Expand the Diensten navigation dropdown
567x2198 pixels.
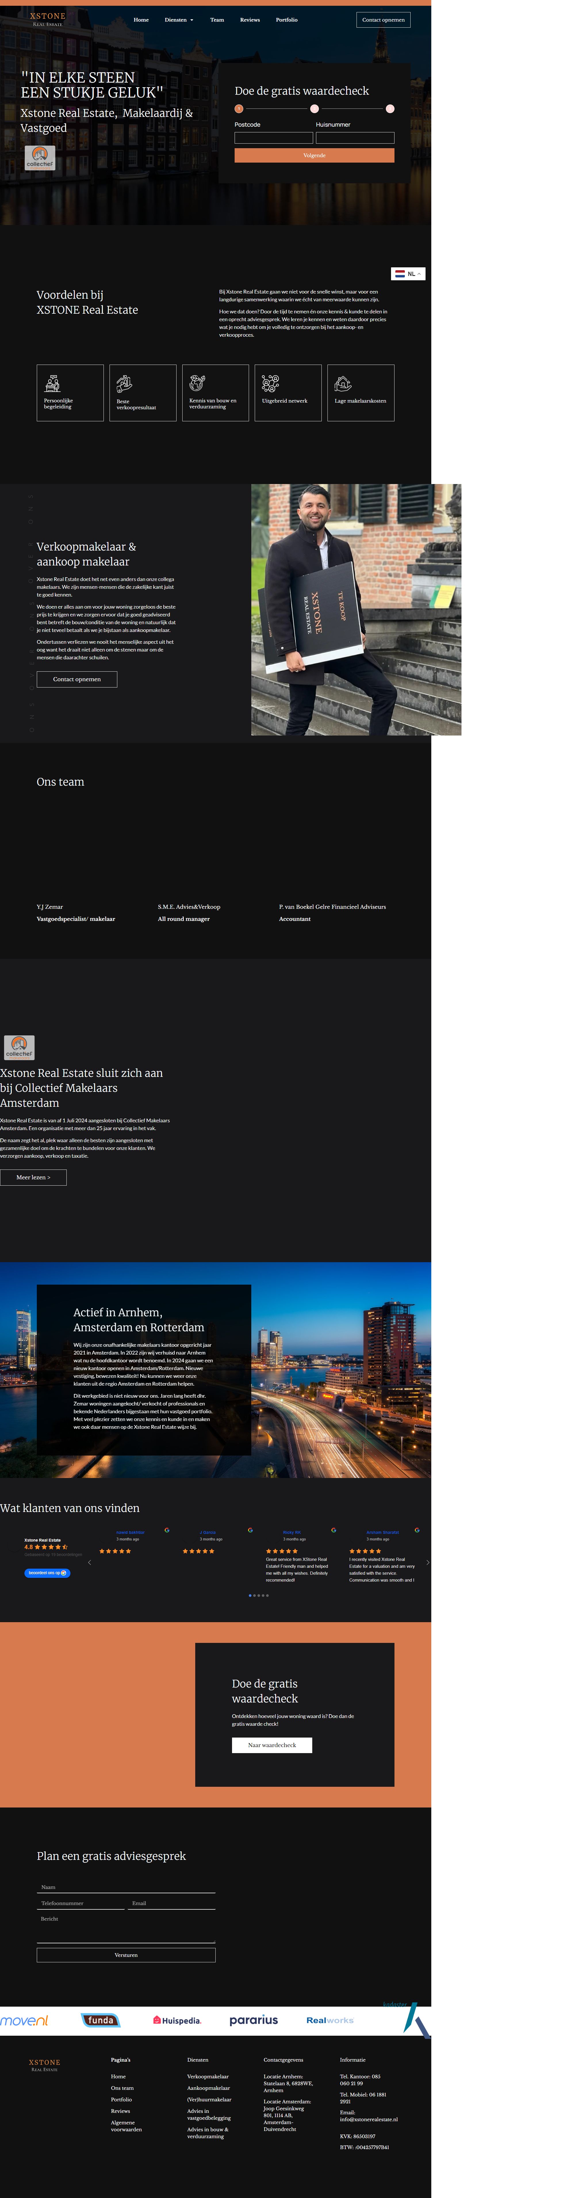(179, 20)
